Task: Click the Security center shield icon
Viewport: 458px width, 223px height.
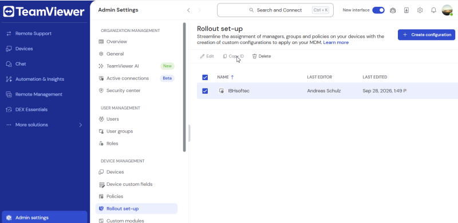Action: click(x=101, y=91)
